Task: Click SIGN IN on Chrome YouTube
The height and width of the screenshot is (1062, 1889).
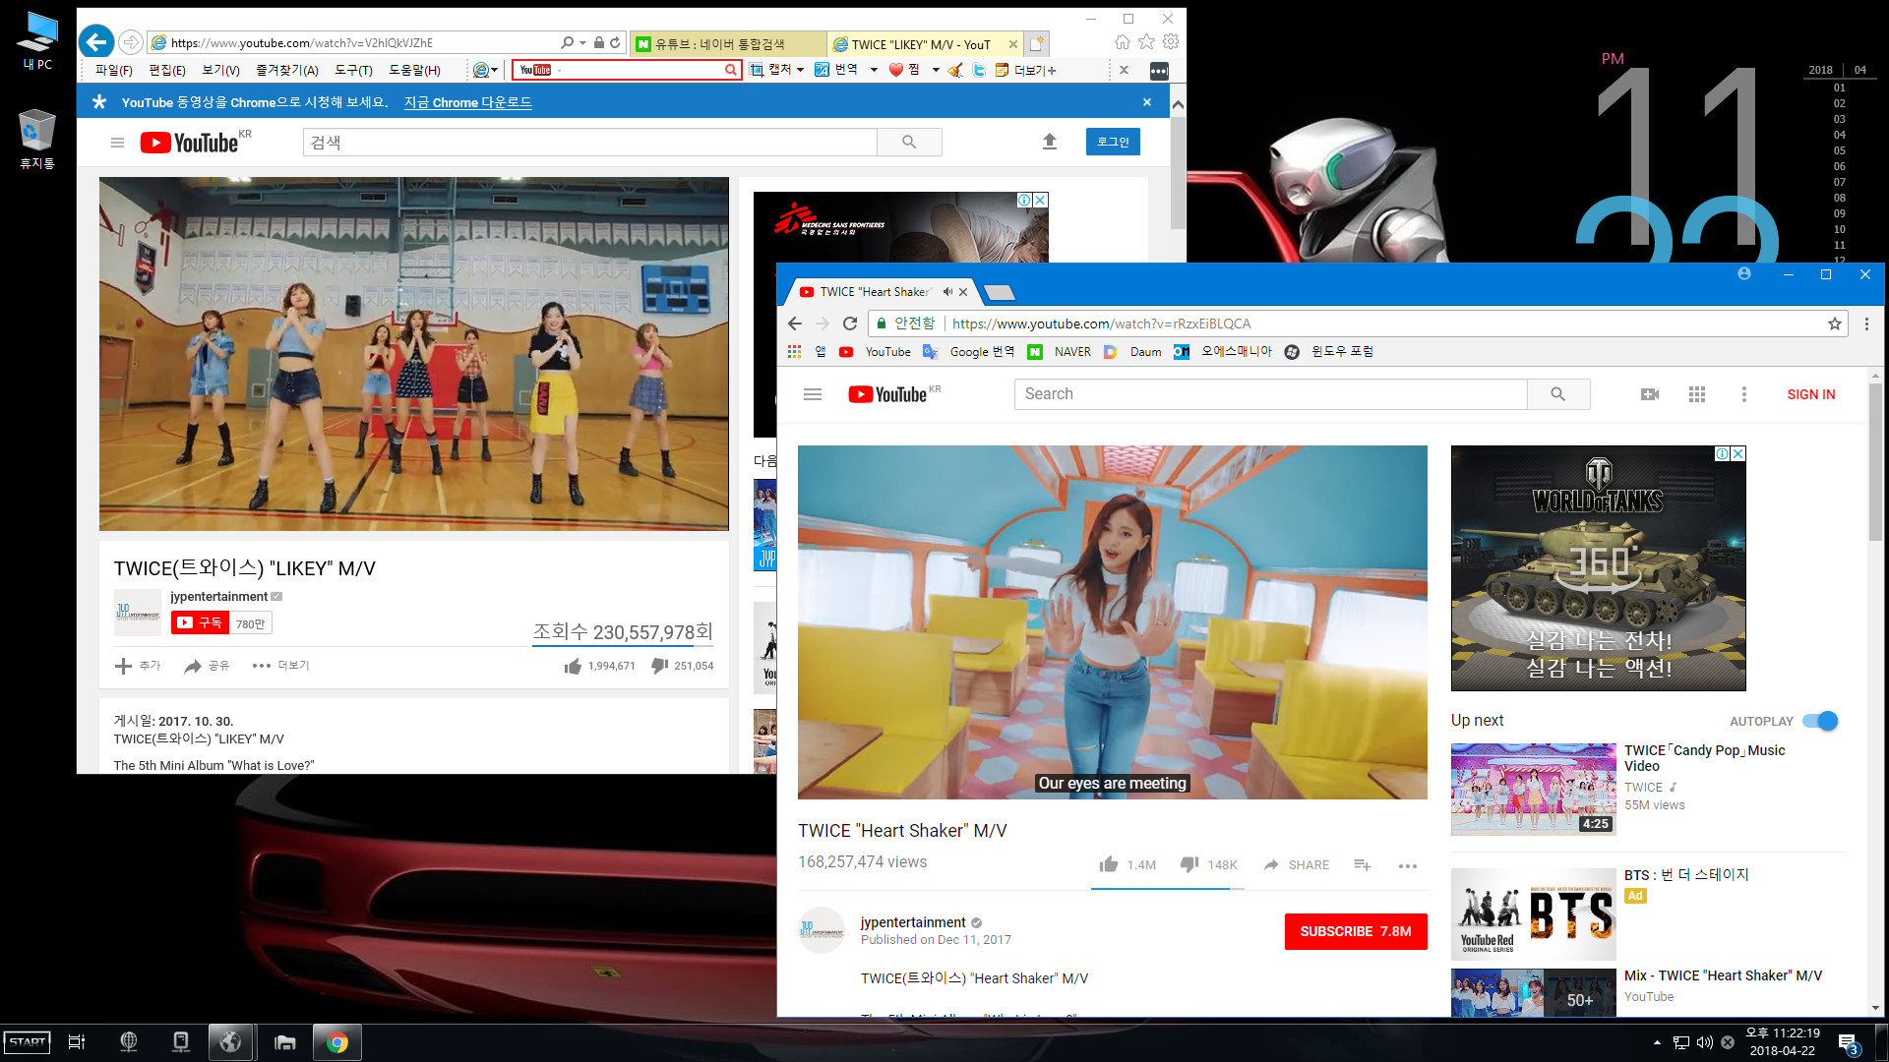Action: (1811, 394)
